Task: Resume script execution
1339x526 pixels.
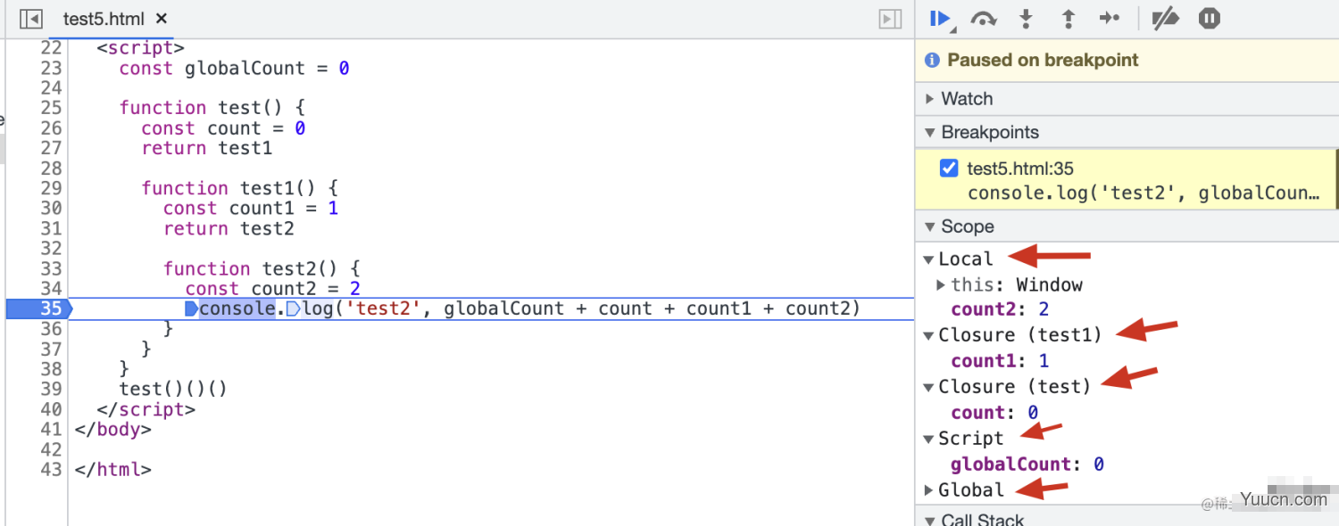Action: click(x=941, y=19)
